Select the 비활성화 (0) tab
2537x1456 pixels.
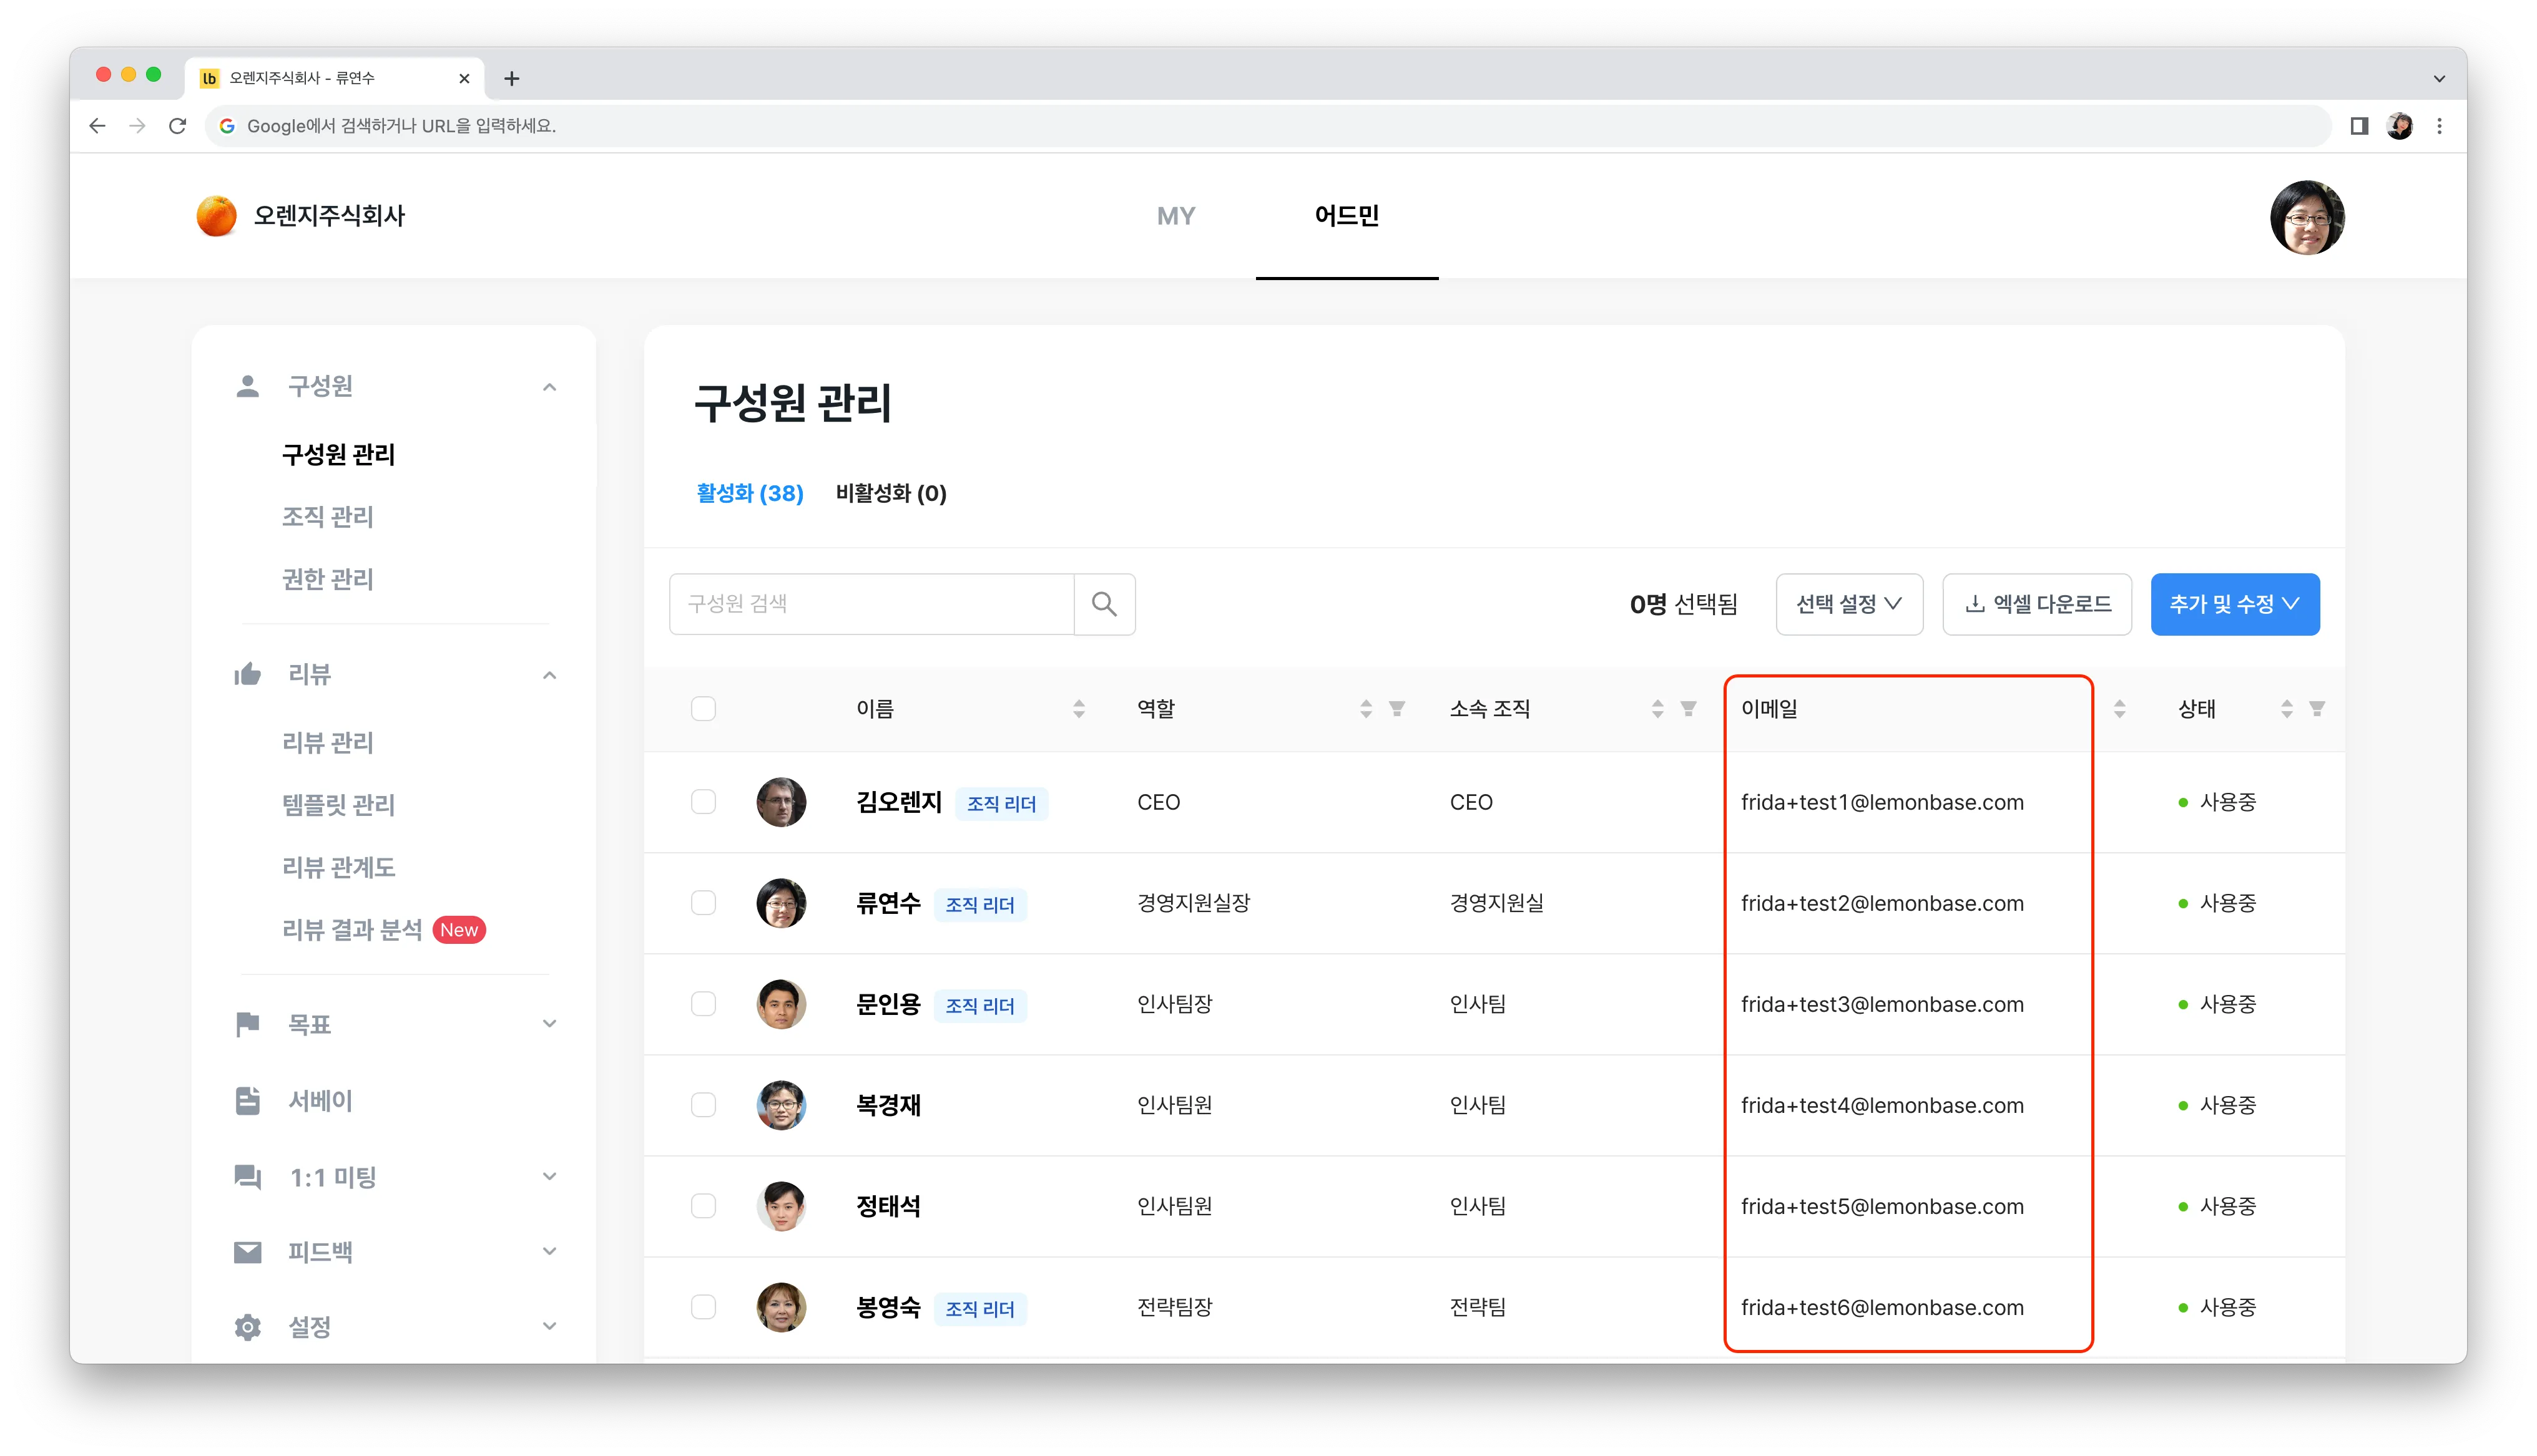click(891, 493)
